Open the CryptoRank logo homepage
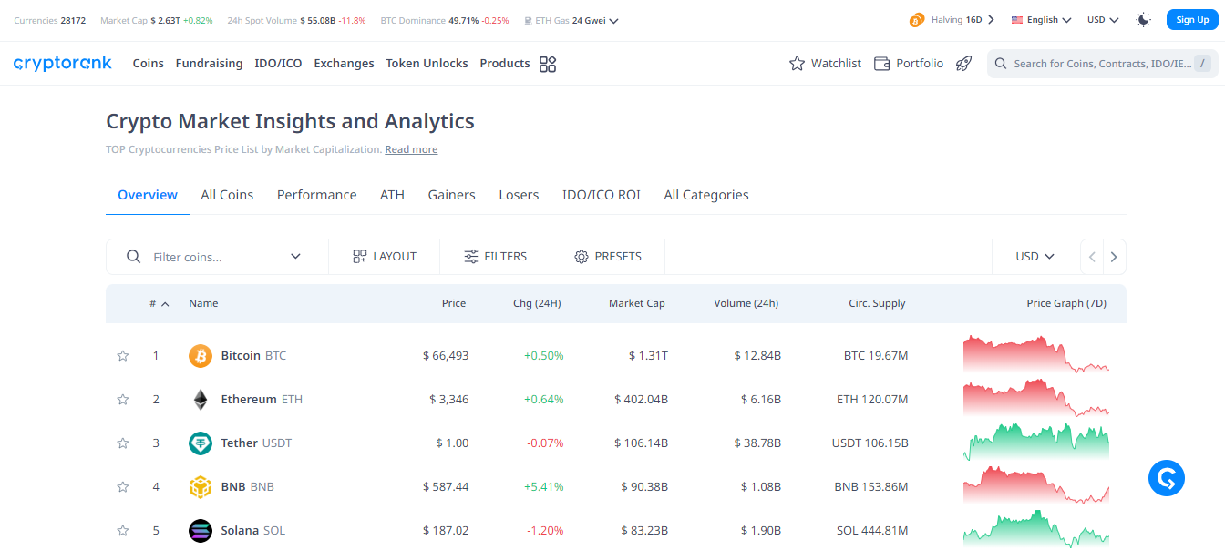Image resolution: width=1225 pixels, height=550 pixels. (x=63, y=63)
